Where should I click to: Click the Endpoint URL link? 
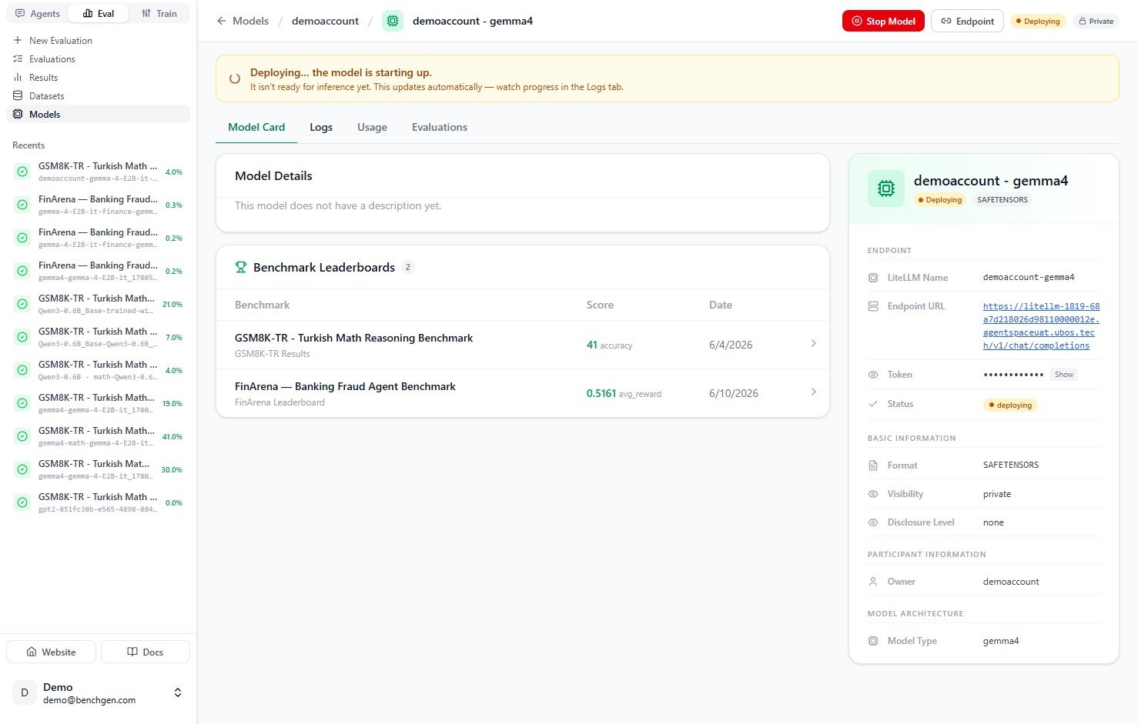tap(1041, 326)
